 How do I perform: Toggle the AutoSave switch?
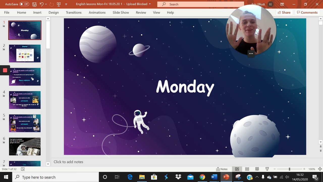(24, 4)
